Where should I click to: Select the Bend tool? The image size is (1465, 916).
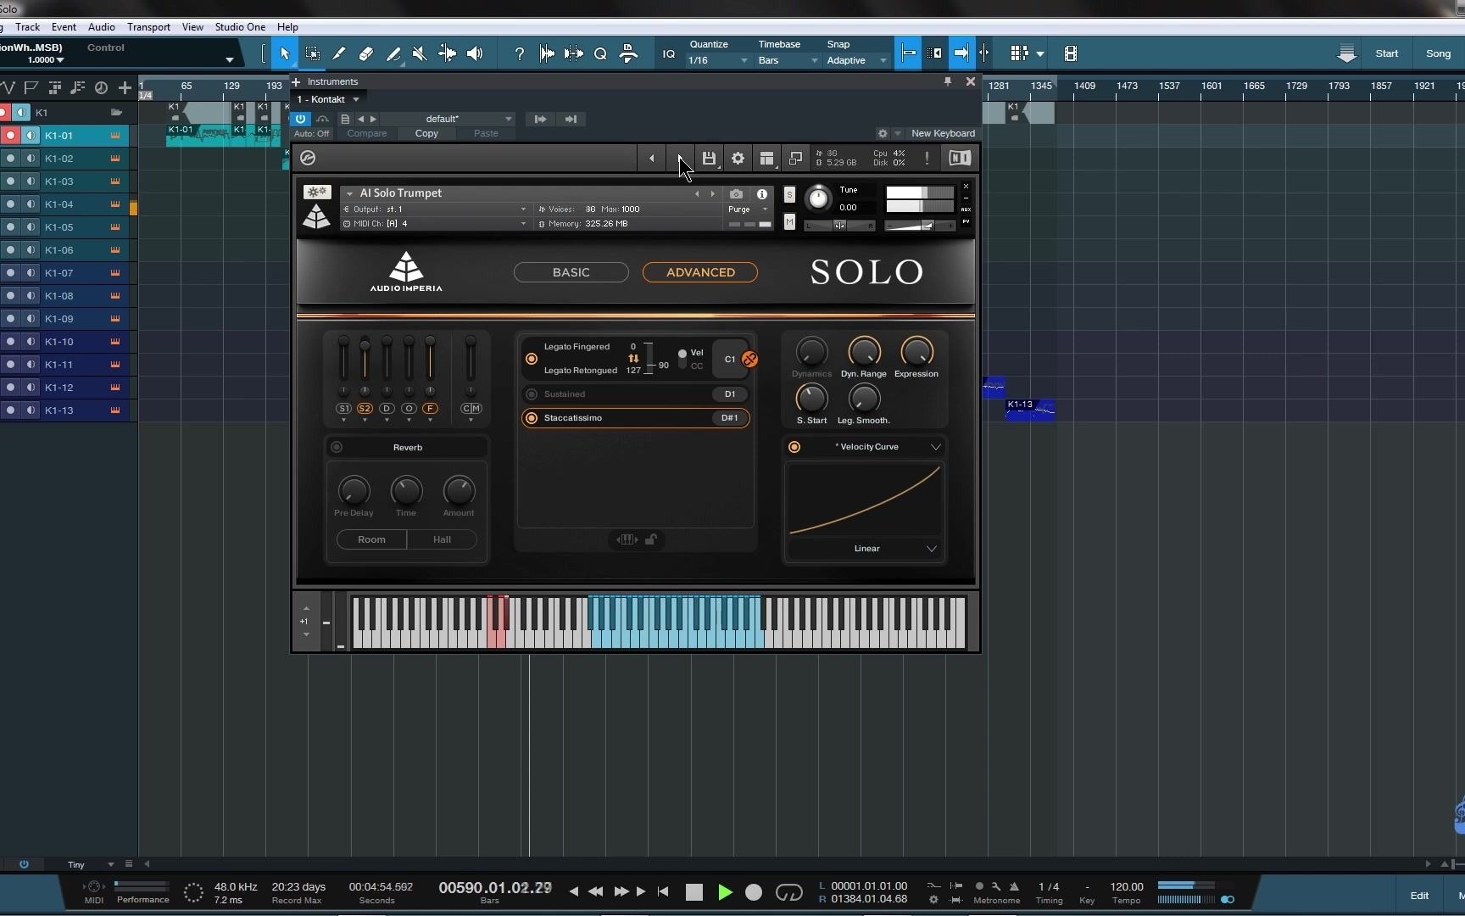[x=447, y=53]
